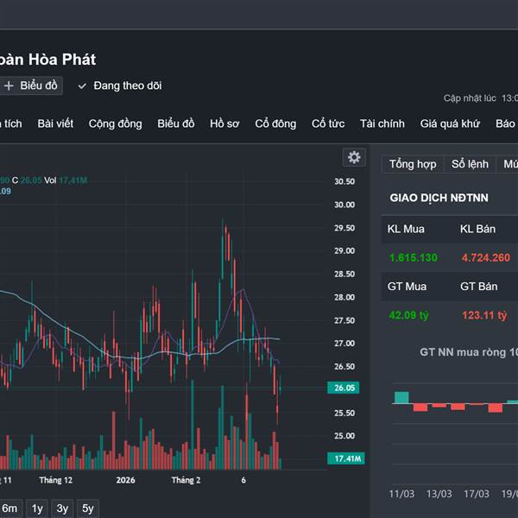Open the Tài chính tab
Image resolution: width=518 pixels, height=518 pixels.
tap(382, 123)
